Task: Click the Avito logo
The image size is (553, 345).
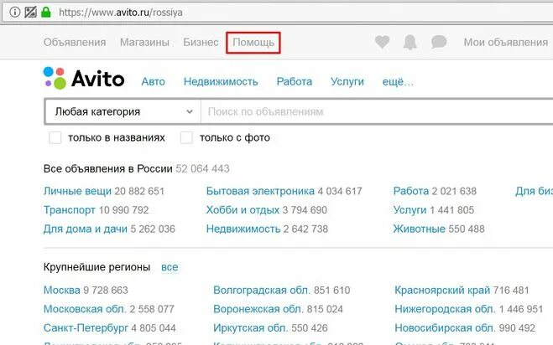Action: coord(84,78)
